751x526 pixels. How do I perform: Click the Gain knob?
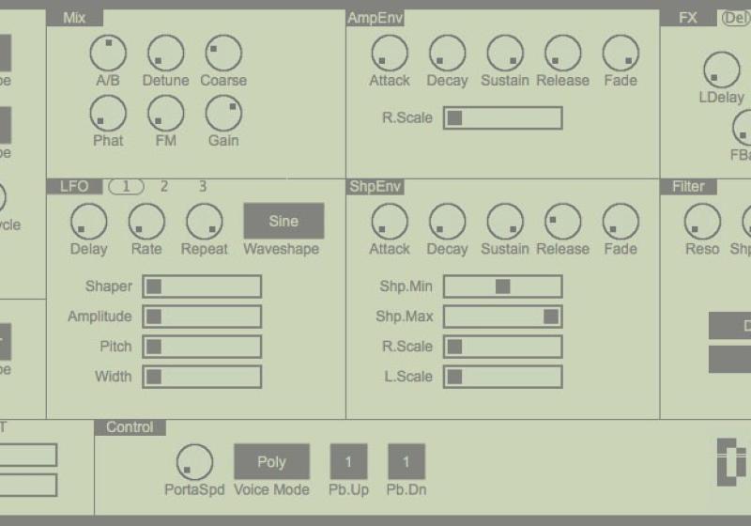[x=223, y=114]
